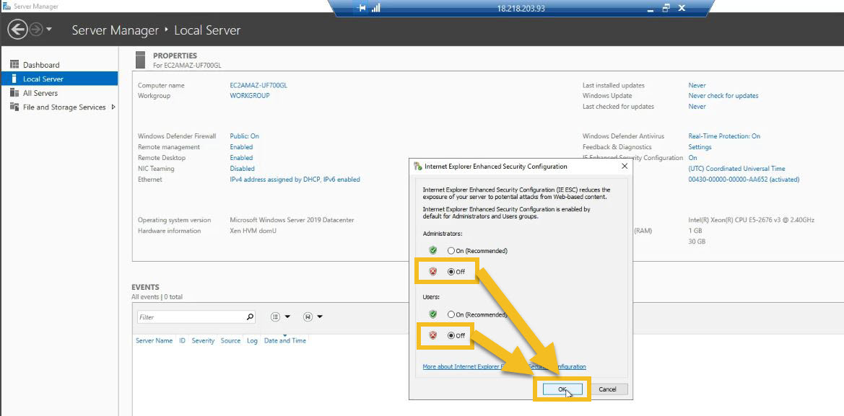Image resolution: width=844 pixels, height=416 pixels.
Task: Select Administrators On (Recommended) radio button
Action: tap(451, 251)
